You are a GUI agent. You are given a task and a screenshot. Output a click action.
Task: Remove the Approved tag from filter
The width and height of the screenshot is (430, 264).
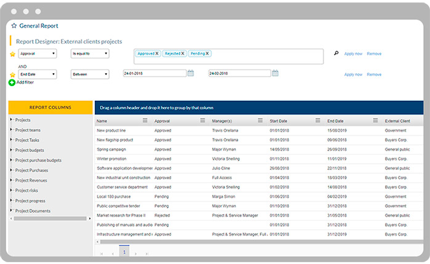point(157,54)
